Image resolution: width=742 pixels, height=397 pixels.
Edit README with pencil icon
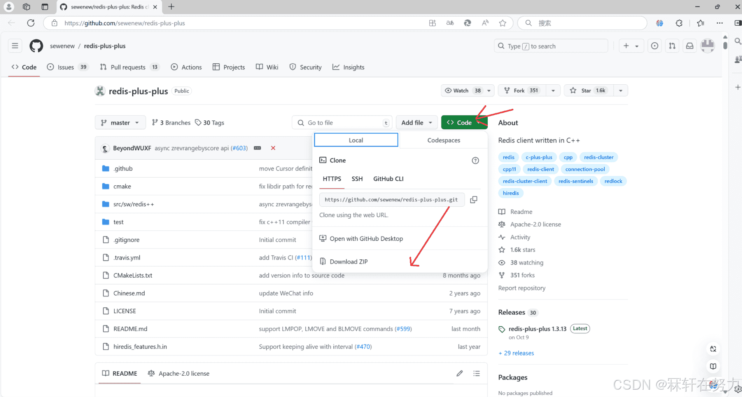[x=459, y=373]
